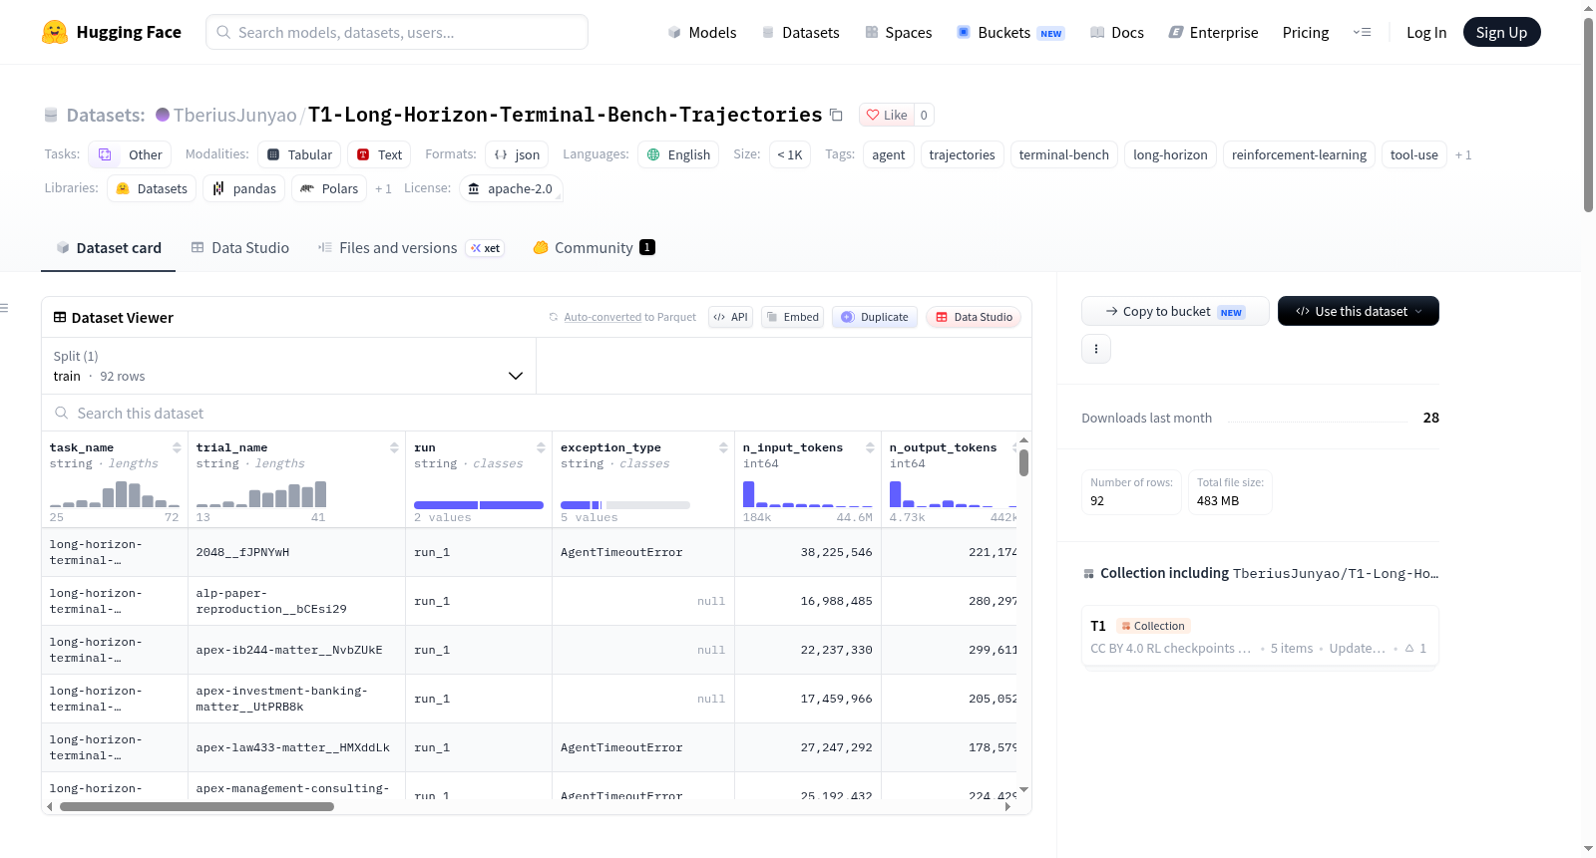Select the apache-2.0 license tag
The width and height of the screenshot is (1596, 858).
point(511,188)
